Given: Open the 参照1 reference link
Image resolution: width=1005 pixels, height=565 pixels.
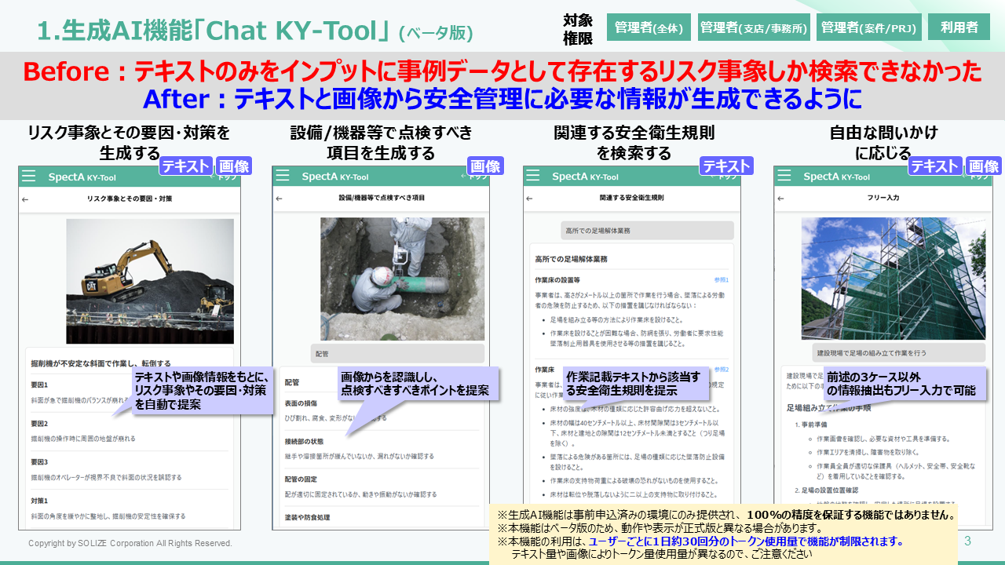Looking at the screenshot, I should tap(721, 279).
